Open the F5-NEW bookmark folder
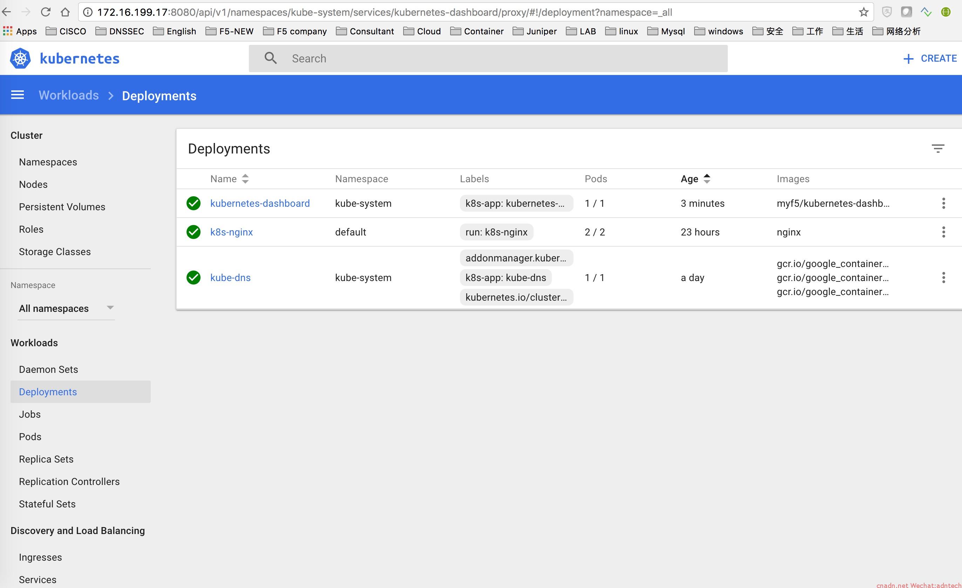 (x=230, y=31)
